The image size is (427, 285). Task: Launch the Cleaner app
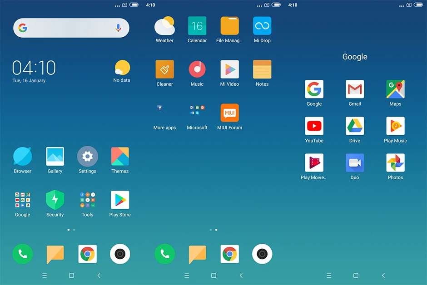(164, 69)
